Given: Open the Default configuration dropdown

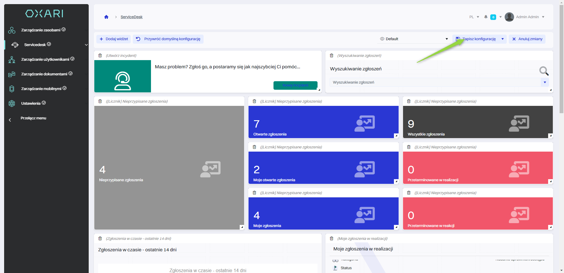Looking at the screenshot, I should coord(414,39).
